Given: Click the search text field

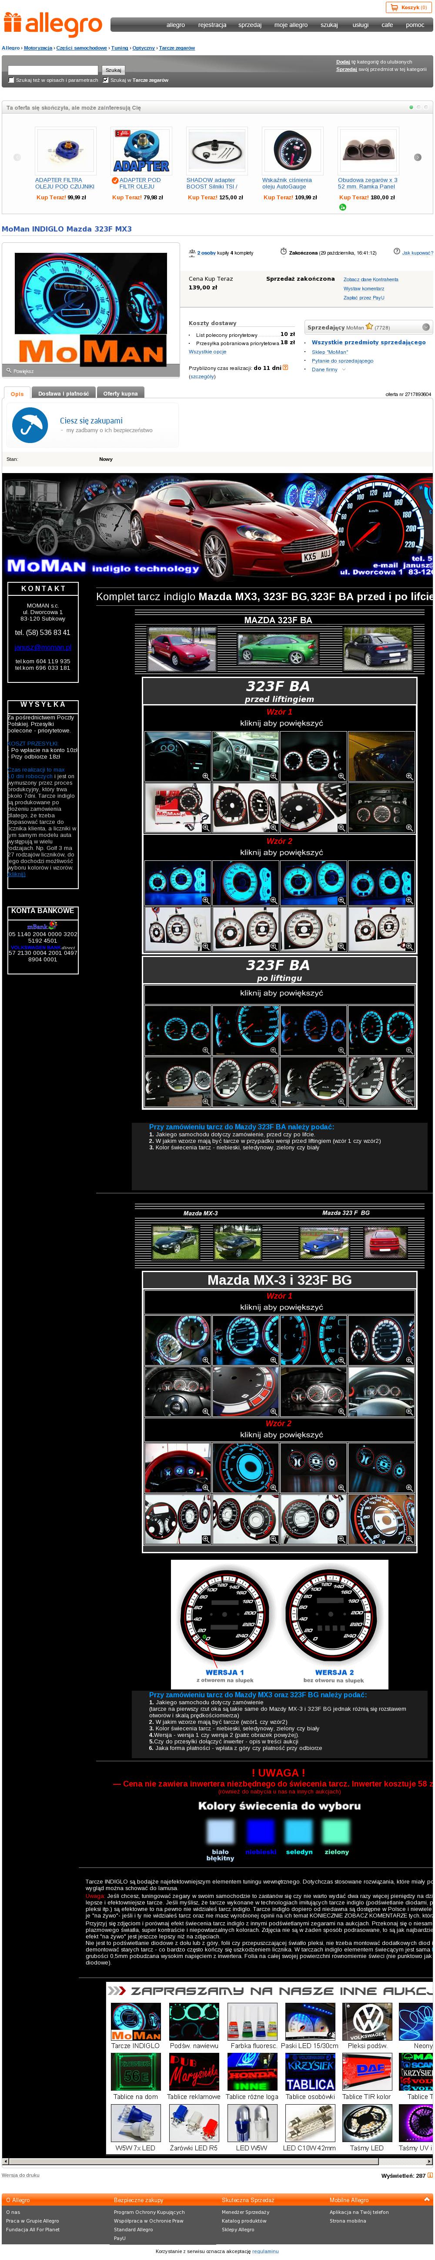Looking at the screenshot, I should coord(53,69).
